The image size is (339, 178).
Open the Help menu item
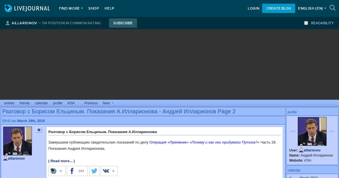pos(109,8)
